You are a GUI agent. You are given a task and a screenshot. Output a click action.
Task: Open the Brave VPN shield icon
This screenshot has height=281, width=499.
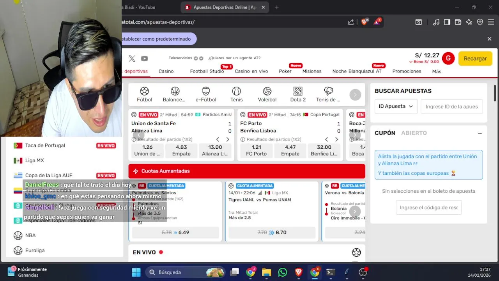(480, 22)
